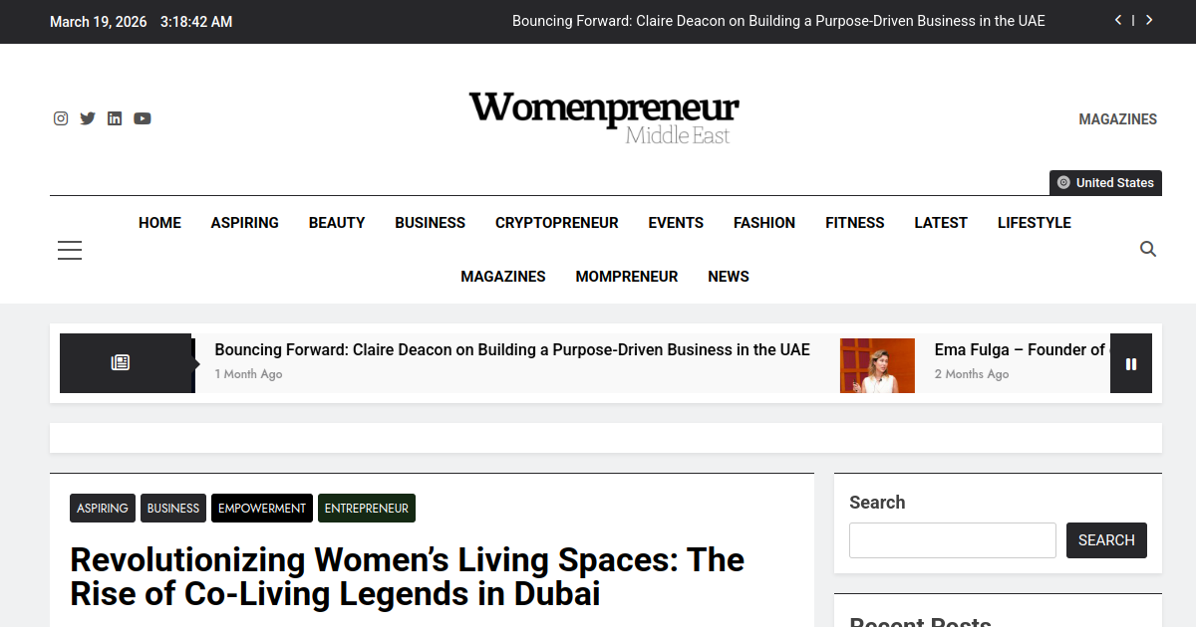Open the search magnifier icon

(1148, 249)
